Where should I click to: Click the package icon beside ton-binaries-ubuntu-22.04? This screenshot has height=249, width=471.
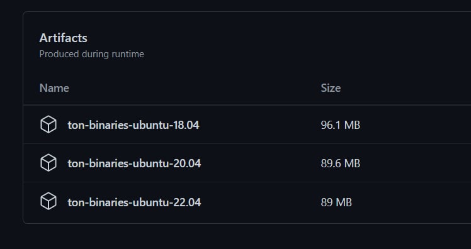48,201
